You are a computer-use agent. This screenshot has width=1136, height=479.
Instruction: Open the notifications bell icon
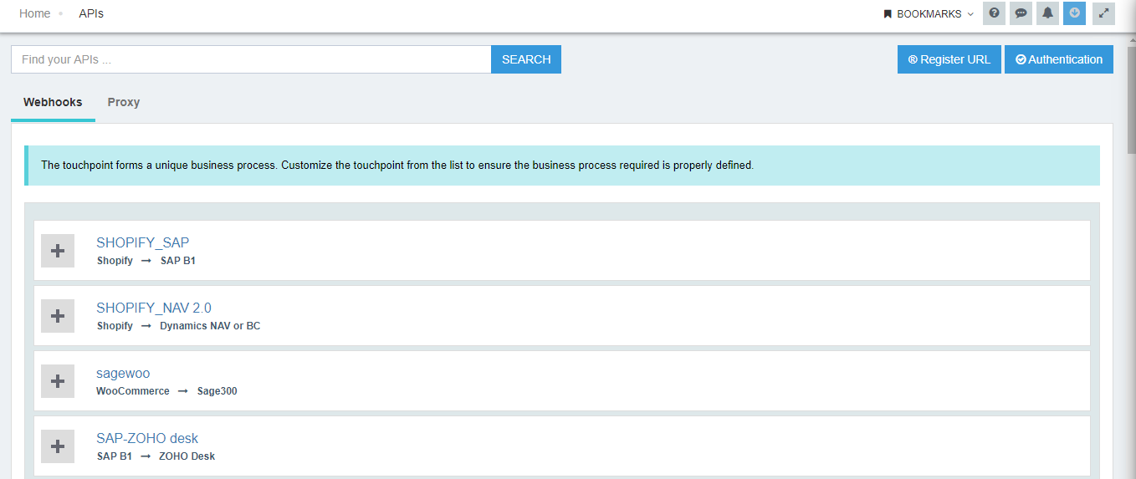(x=1047, y=13)
